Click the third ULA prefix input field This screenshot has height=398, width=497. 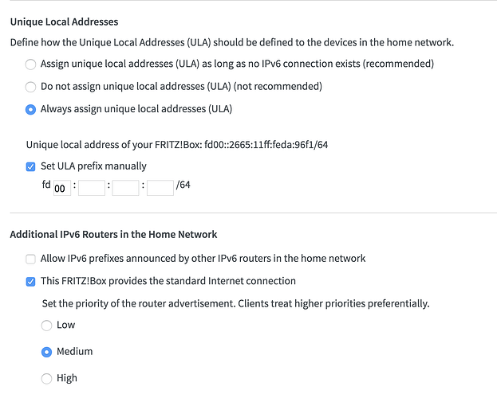coord(126,188)
